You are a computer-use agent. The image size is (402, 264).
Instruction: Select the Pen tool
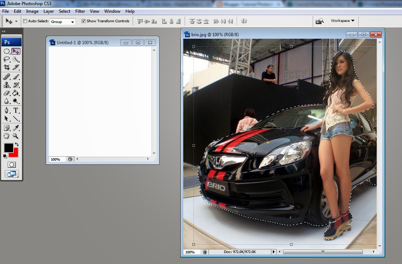(x=7, y=110)
